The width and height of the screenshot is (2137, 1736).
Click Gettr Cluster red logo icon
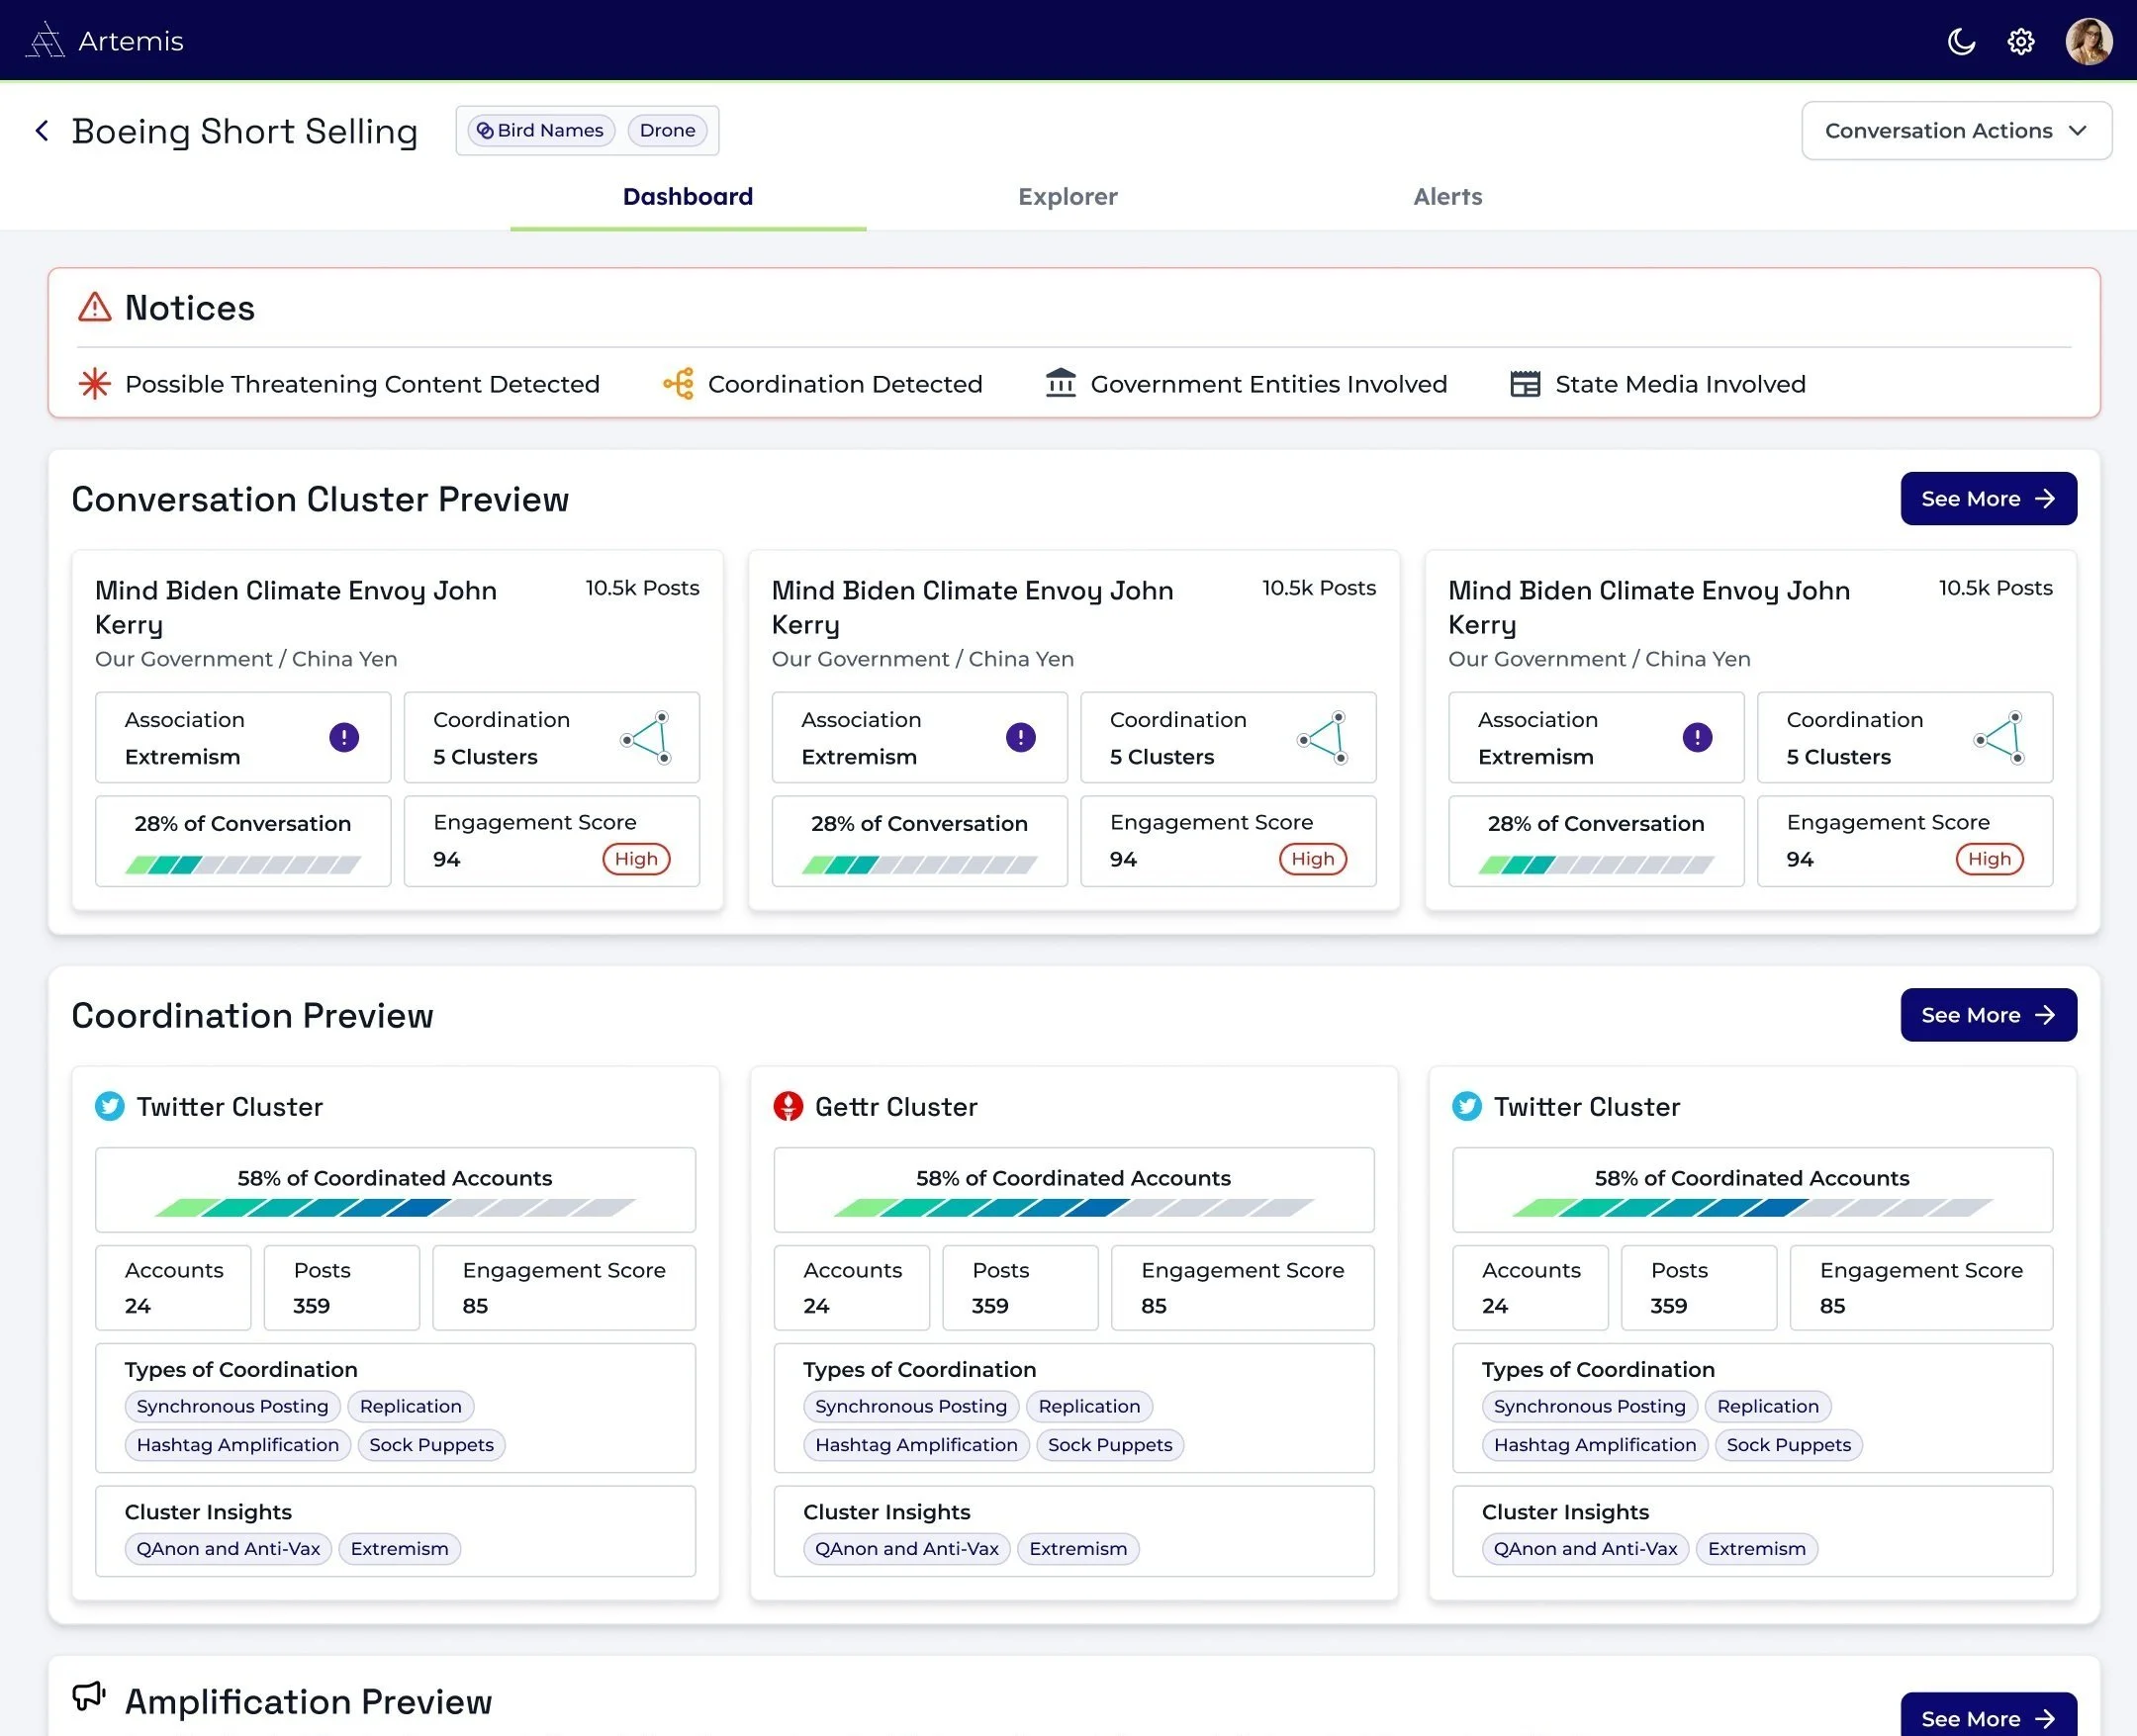coord(788,1107)
